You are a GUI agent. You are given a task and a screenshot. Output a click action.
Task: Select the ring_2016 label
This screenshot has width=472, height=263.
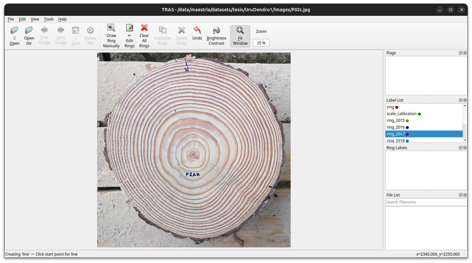[396, 127]
